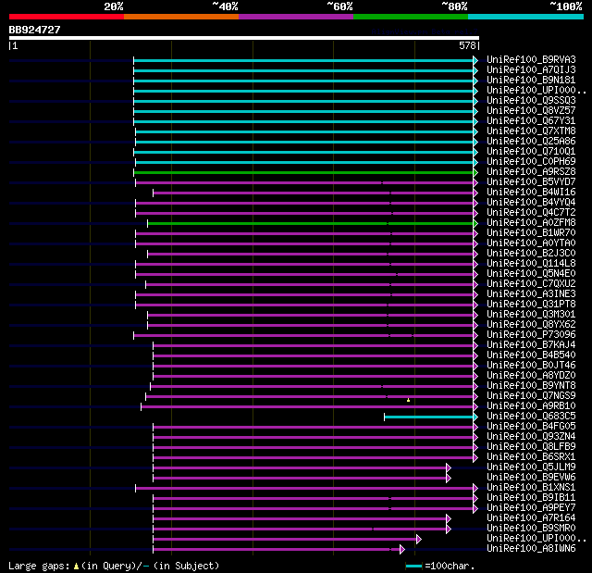Click the orange ~40% legend segment
This screenshot has height=573, width=592.
tap(181, 17)
